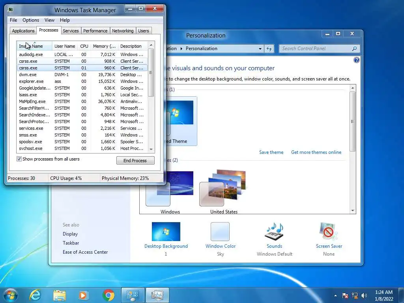Switch to Performance tab

pos(95,31)
